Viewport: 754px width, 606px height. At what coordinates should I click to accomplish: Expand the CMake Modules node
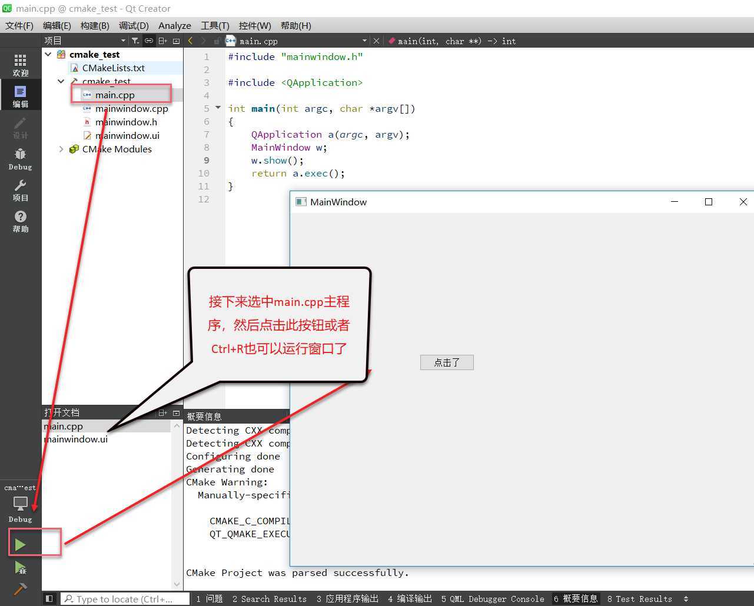(x=61, y=149)
